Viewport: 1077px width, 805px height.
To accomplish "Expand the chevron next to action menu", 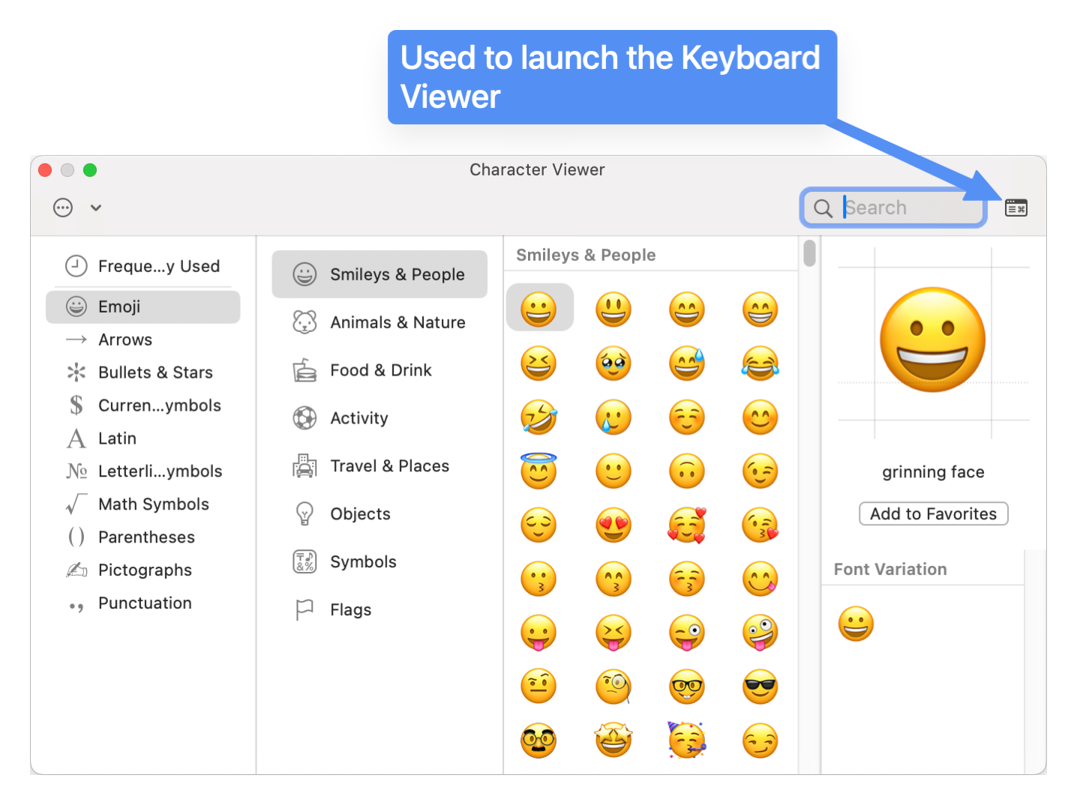I will pyautogui.click(x=96, y=208).
